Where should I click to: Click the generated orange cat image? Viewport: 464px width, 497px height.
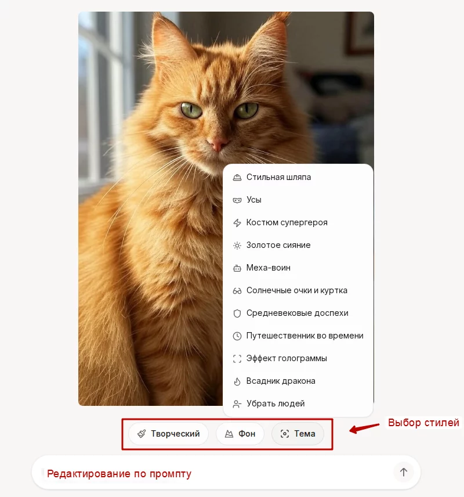tap(150, 208)
